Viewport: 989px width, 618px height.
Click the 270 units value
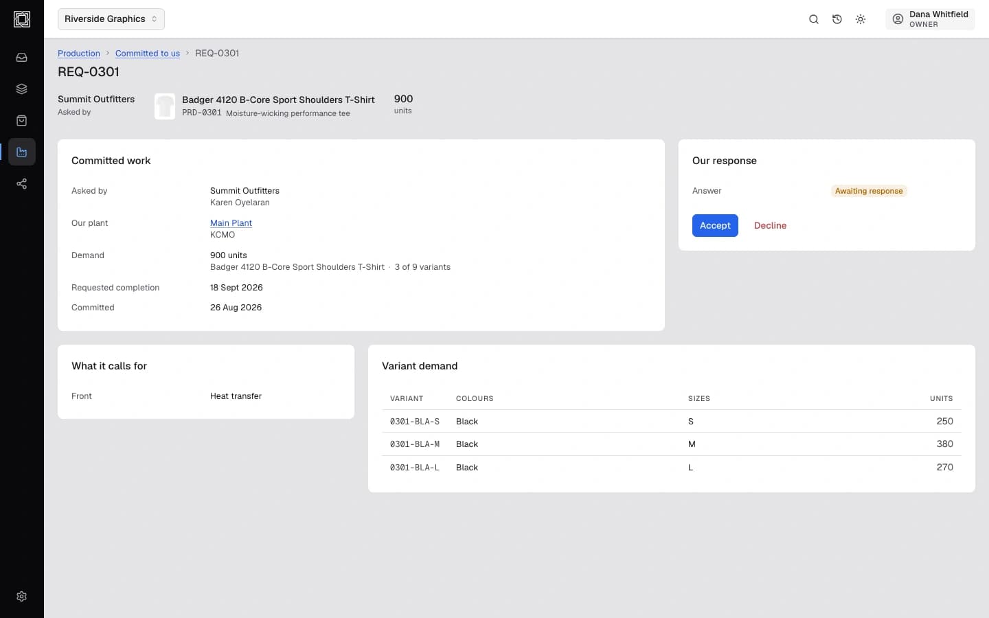pos(945,468)
